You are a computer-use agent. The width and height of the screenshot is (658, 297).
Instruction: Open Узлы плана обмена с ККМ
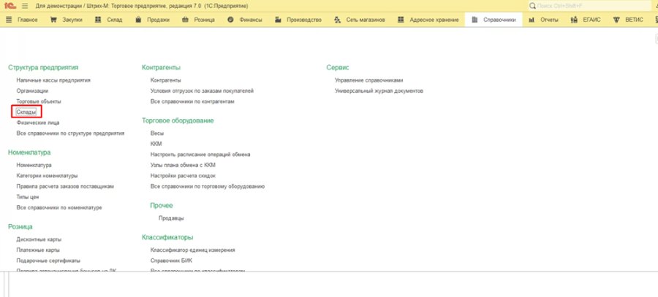(183, 165)
